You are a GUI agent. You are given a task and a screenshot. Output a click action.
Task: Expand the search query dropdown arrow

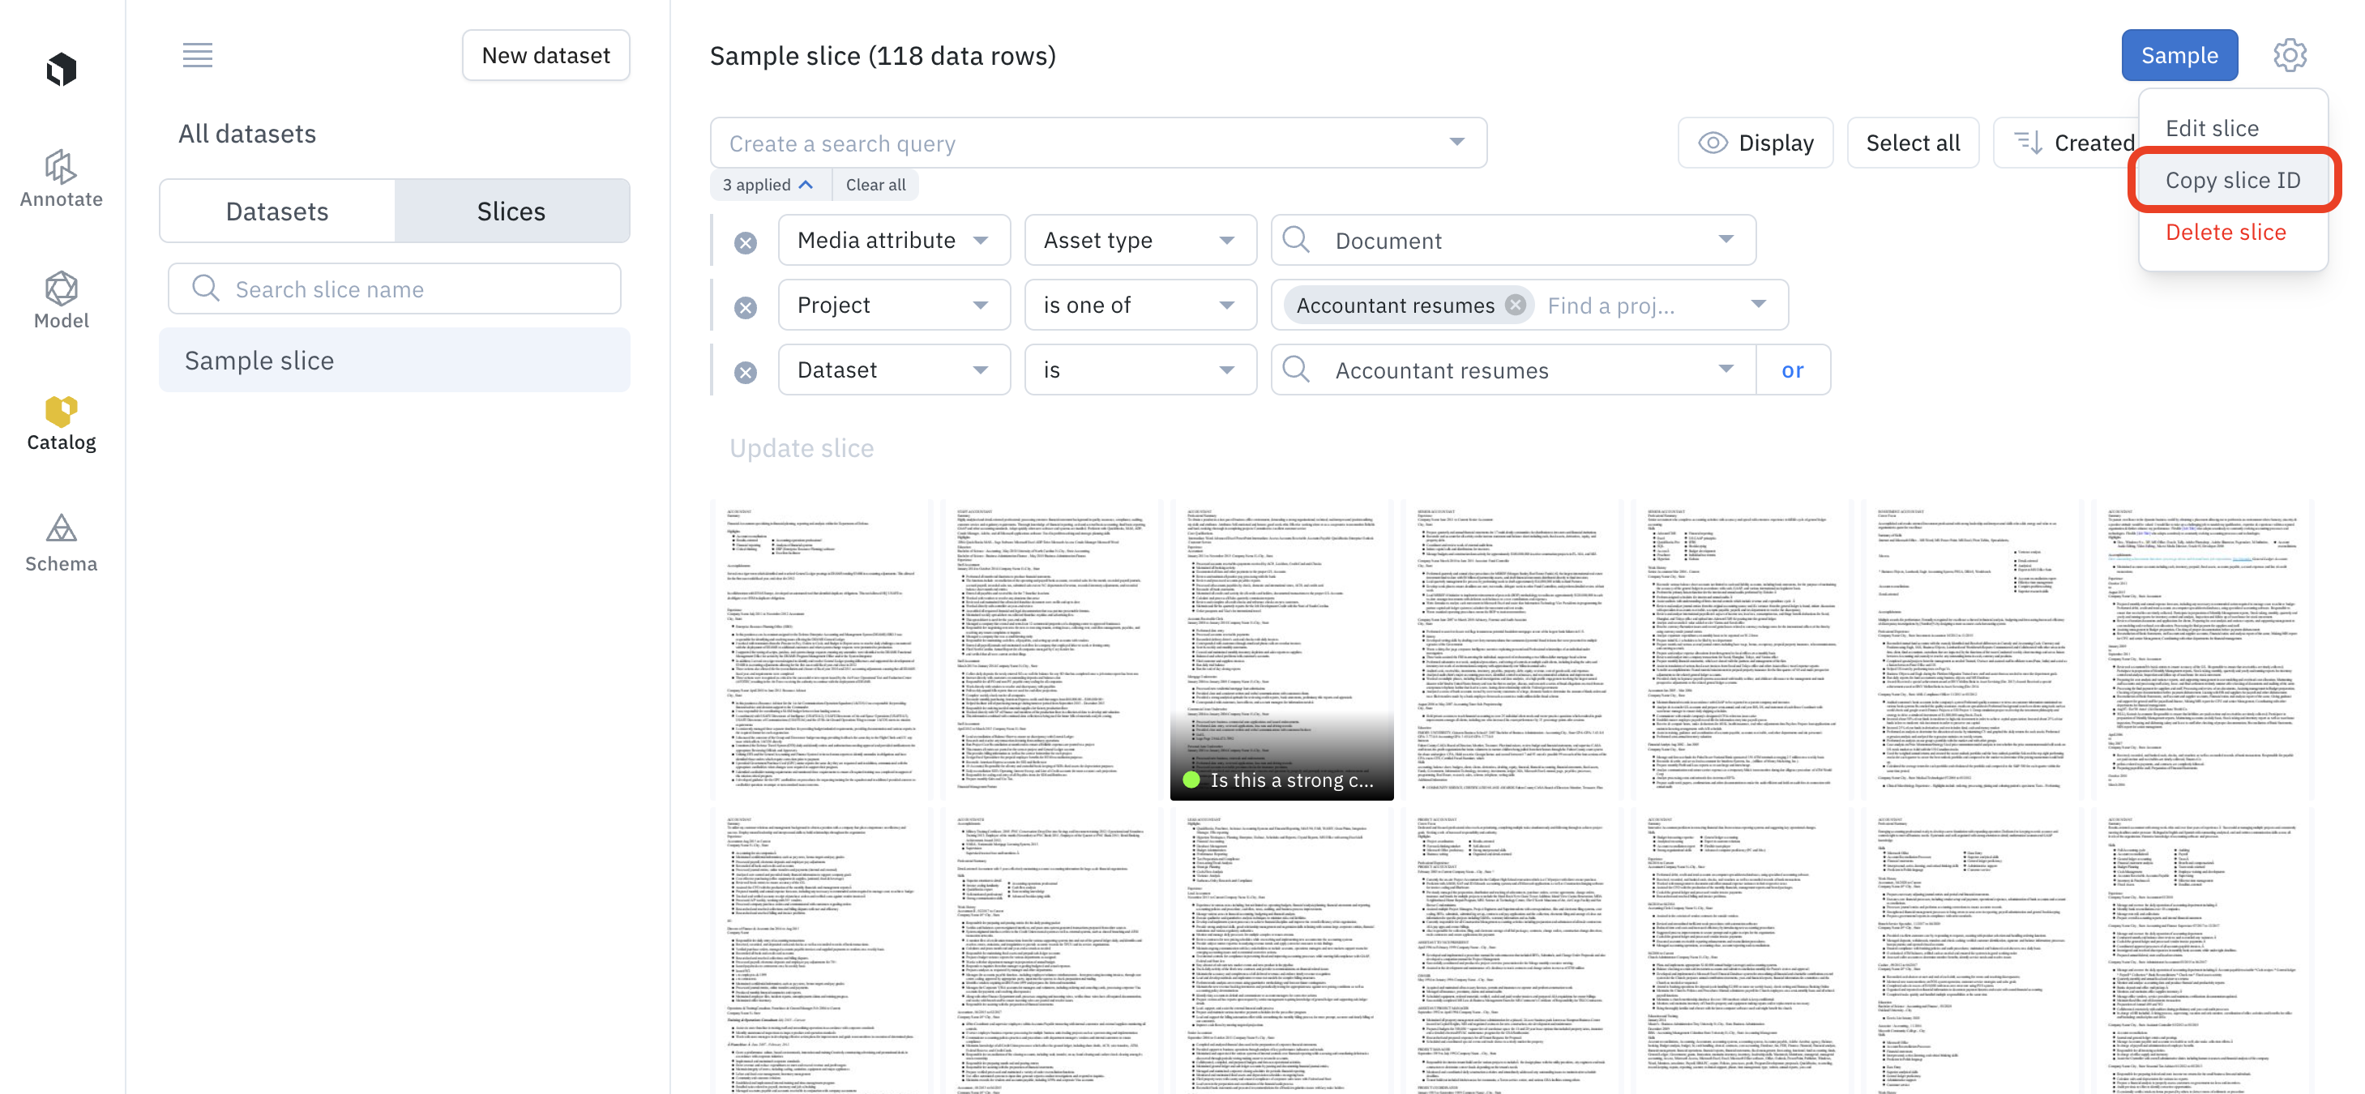pyautogui.click(x=1456, y=143)
